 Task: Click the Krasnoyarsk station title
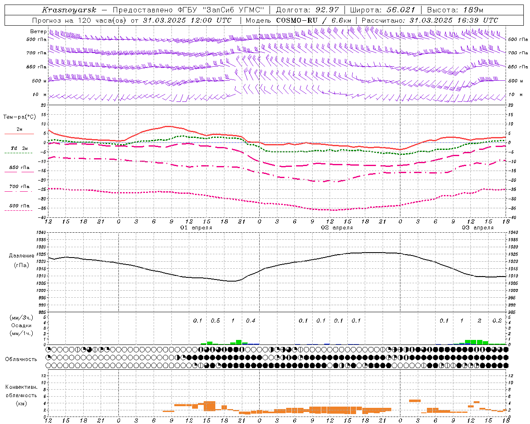tap(68, 10)
